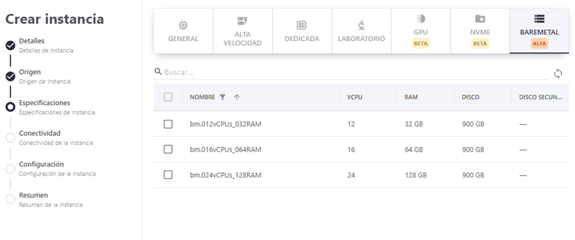The height and width of the screenshot is (240, 575).
Task: Check the bm.016vCPUs_064RAM row checkbox
Action: tap(168, 150)
